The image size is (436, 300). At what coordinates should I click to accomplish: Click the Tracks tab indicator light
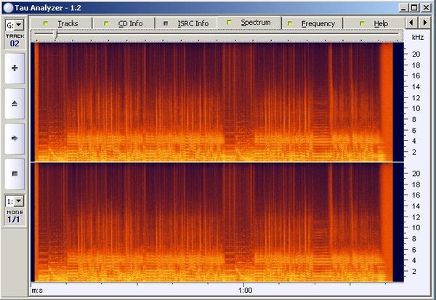click(46, 24)
